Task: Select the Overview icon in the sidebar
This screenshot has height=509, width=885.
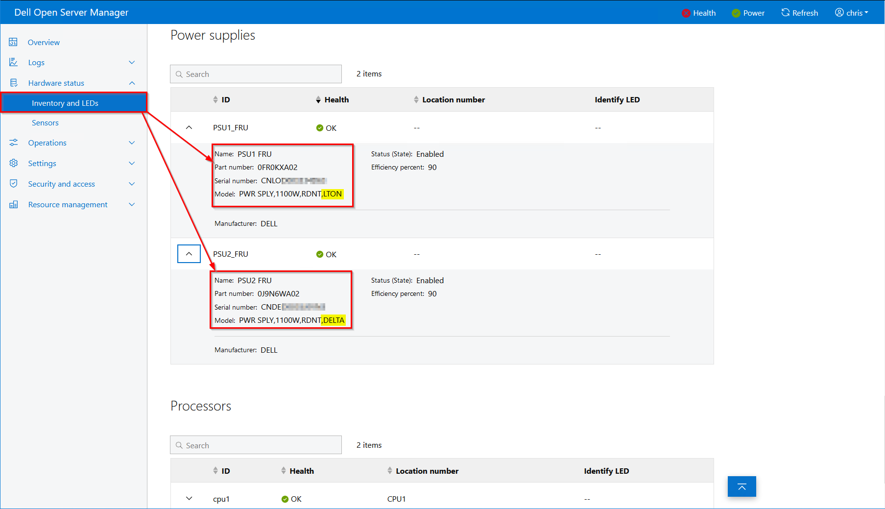Action: [13, 42]
